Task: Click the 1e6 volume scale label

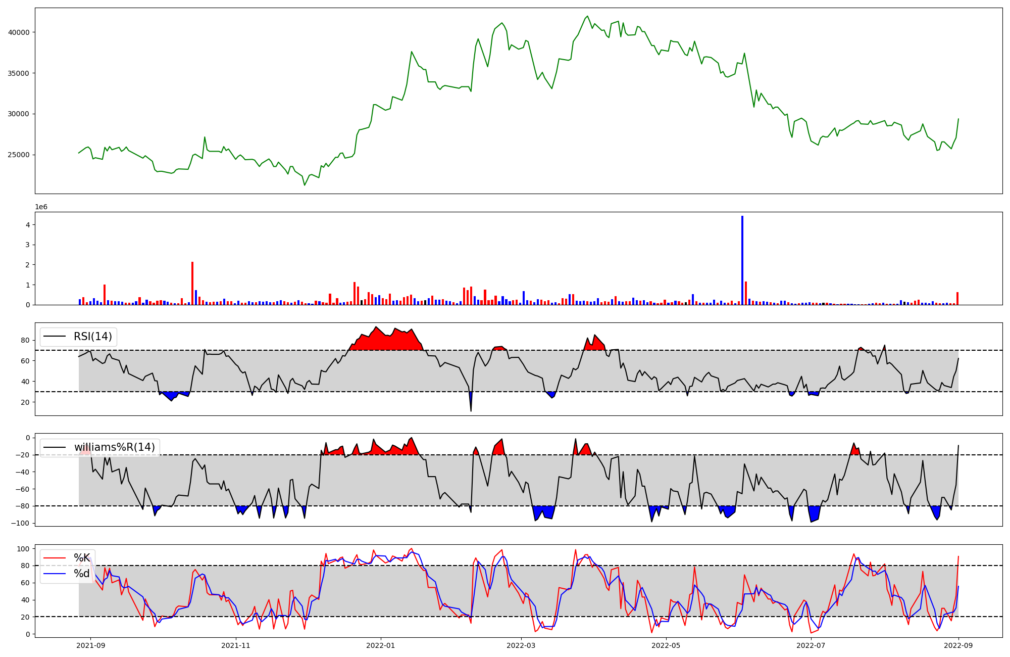Action: (x=41, y=207)
